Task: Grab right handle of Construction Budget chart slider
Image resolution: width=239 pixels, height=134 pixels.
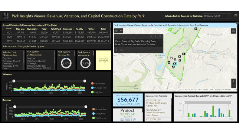Action: [232, 103]
